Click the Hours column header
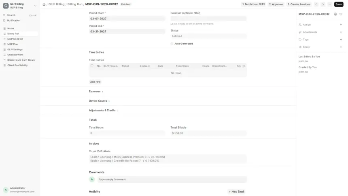Screen dimensions: 348x196 pyautogui.click(x=206, y=66)
